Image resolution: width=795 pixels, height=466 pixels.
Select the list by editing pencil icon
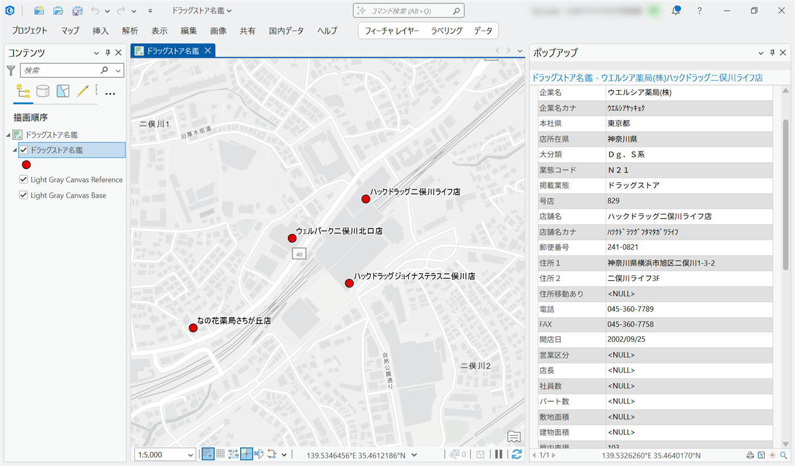pyautogui.click(x=83, y=91)
